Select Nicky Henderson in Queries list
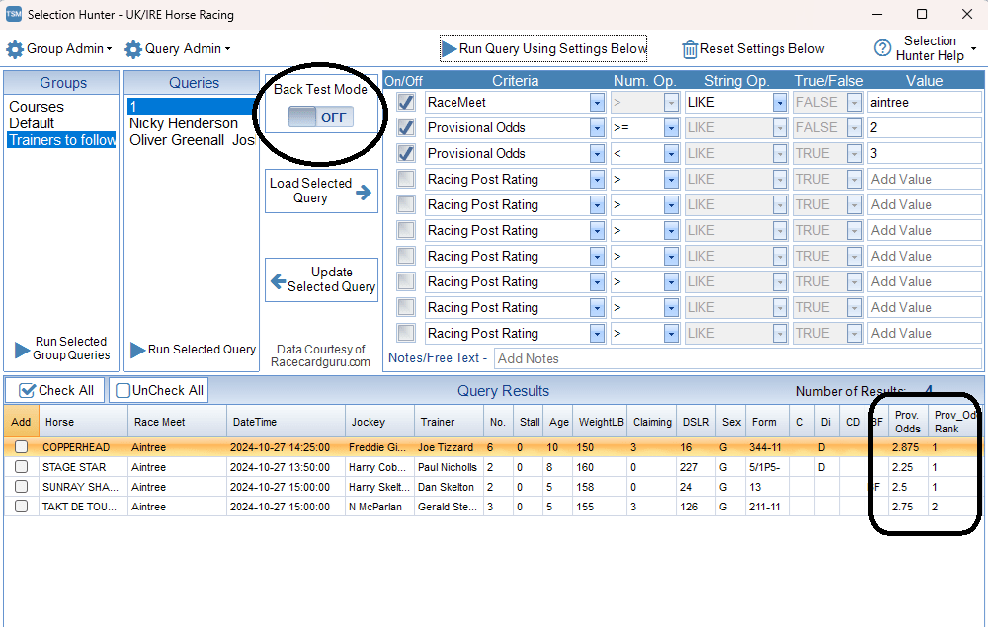 (x=184, y=123)
